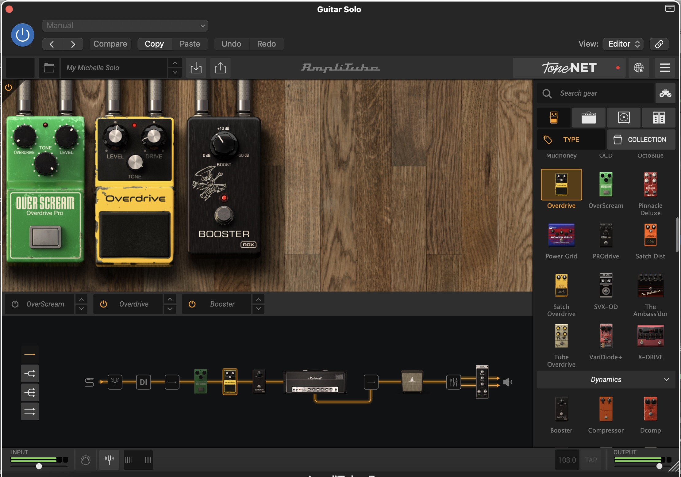Open the hamburger main menu

pos(665,68)
